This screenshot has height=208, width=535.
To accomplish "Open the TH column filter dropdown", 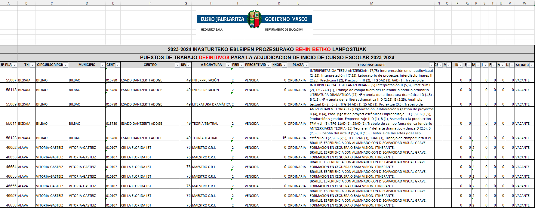I will click(x=32, y=65).
